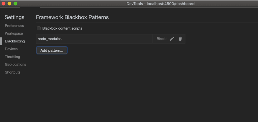Show the Geolocations settings tab
258x122 pixels.
coord(15,65)
